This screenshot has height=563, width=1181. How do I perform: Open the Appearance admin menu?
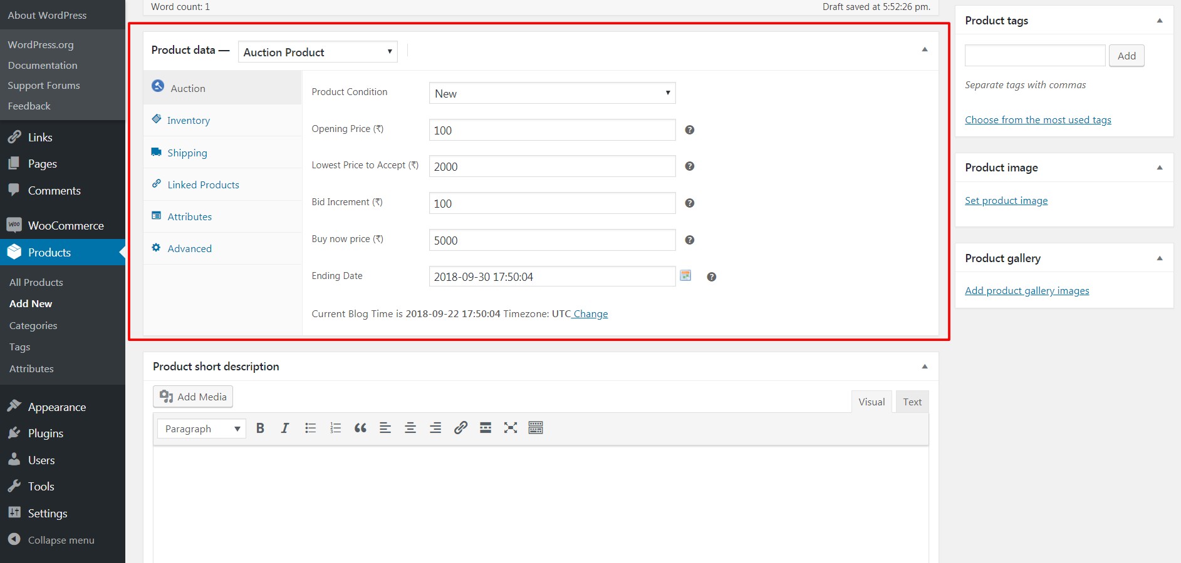pyautogui.click(x=63, y=407)
